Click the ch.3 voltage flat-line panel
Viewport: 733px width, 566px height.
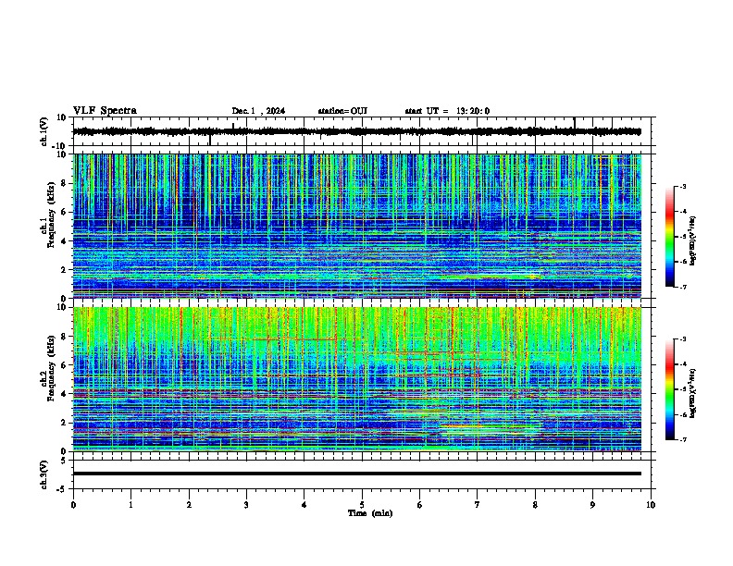(362, 474)
